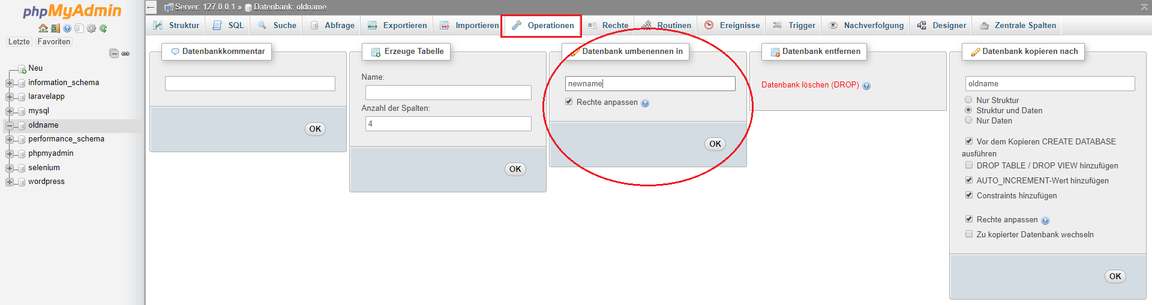This screenshot has width=1152, height=305.
Task: Select the Struktur und Daten radio option
Action: click(968, 110)
